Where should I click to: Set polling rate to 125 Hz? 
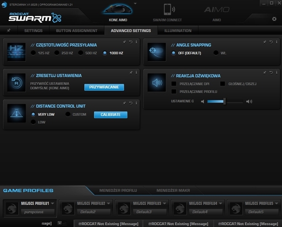[x=33, y=53]
